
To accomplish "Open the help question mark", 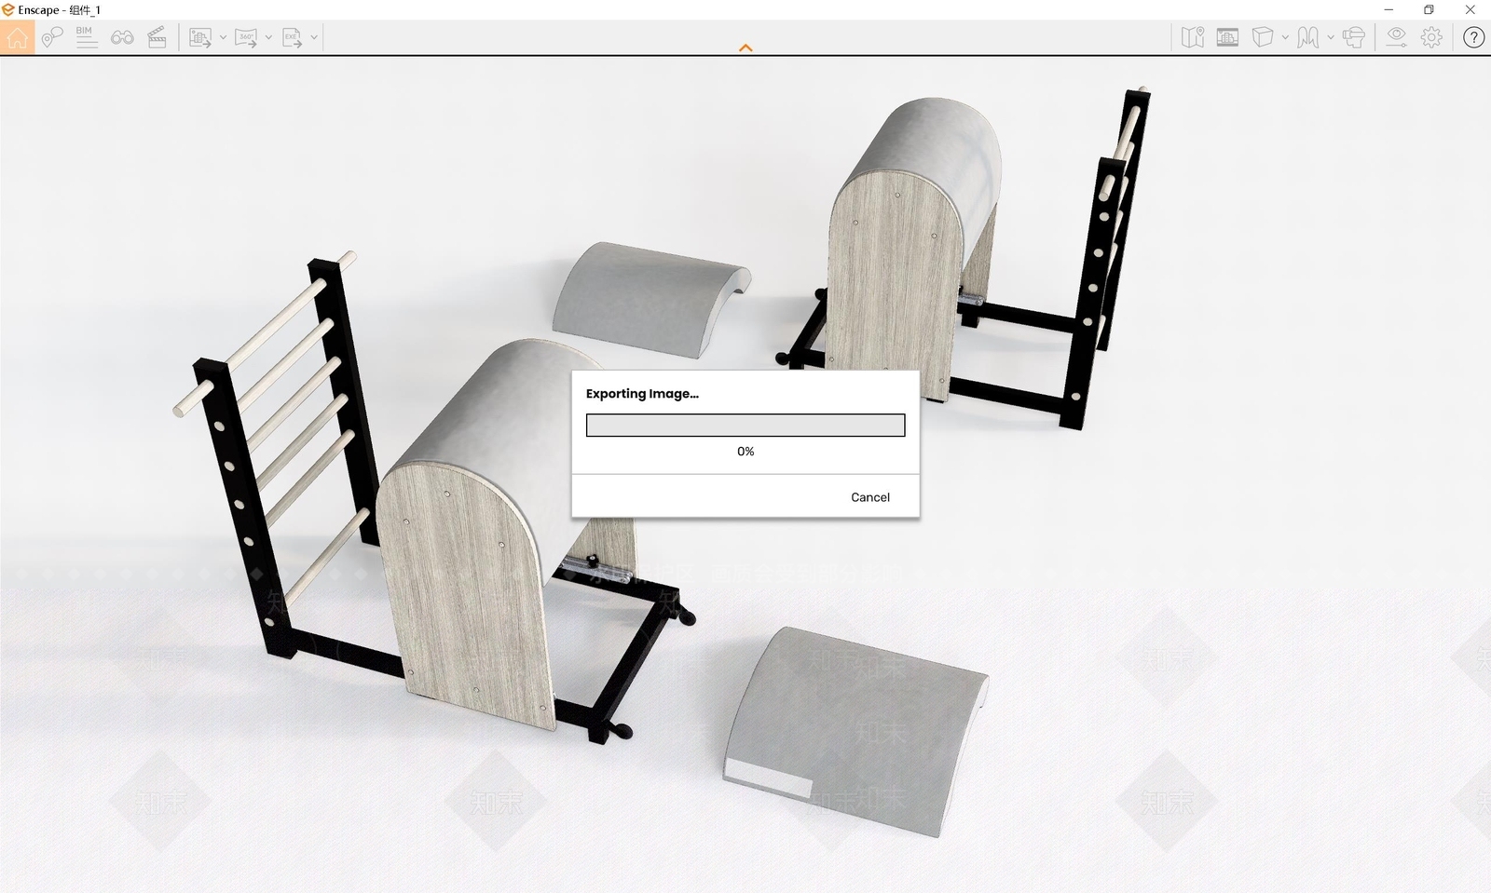I will click(x=1473, y=37).
